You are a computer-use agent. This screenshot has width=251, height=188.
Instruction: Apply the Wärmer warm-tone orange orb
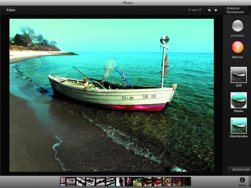click(238, 47)
